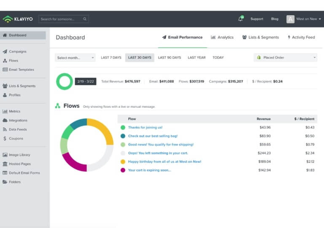Viewport: 324px width, 228px height.
Task: Open Campaigns in the sidebar
Action: pyautogui.click(x=17, y=51)
